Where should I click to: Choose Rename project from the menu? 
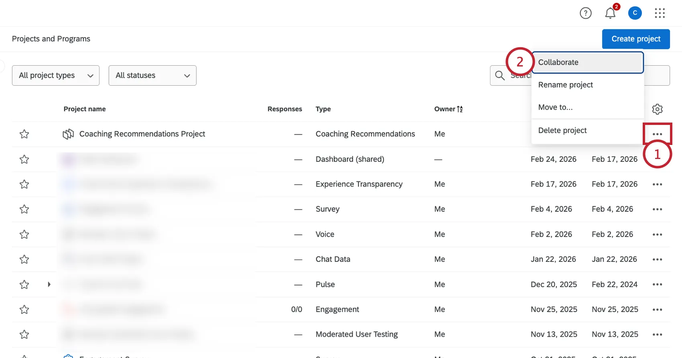point(588,85)
